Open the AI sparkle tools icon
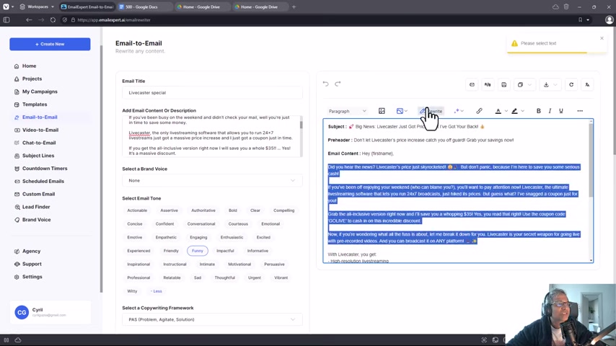616x346 pixels. coord(457,111)
